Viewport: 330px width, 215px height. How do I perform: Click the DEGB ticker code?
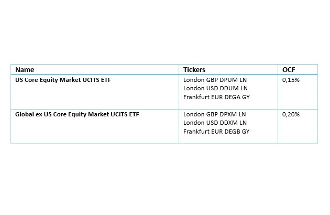tap(232, 130)
